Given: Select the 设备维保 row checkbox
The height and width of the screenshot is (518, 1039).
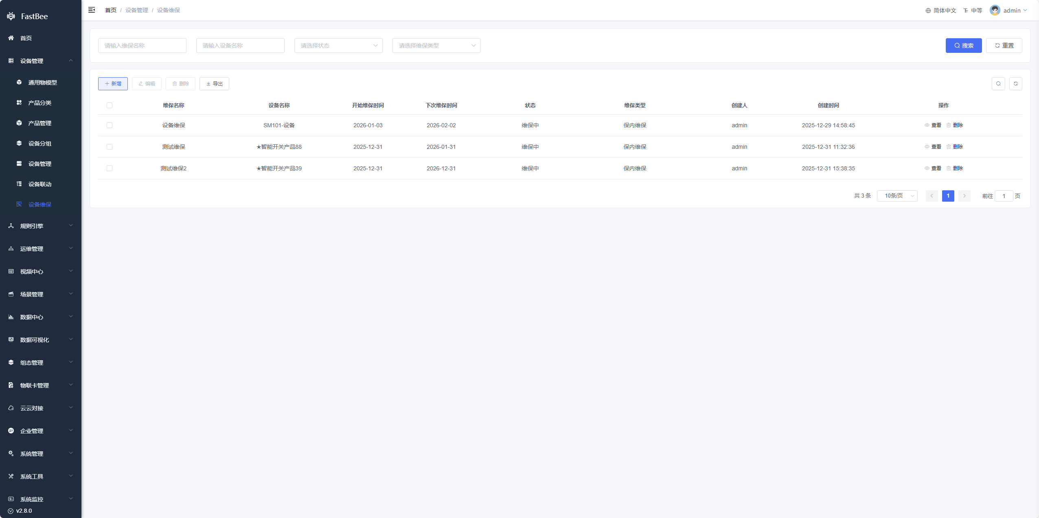Looking at the screenshot, I should pyautogui.click(x=110, y=125).
